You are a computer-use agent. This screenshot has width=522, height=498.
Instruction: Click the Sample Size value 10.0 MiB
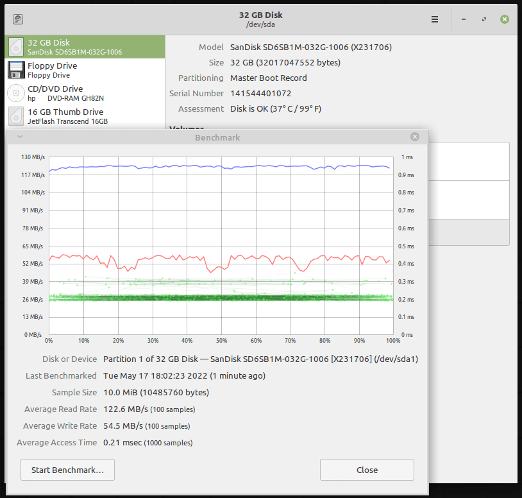[120, 392]
